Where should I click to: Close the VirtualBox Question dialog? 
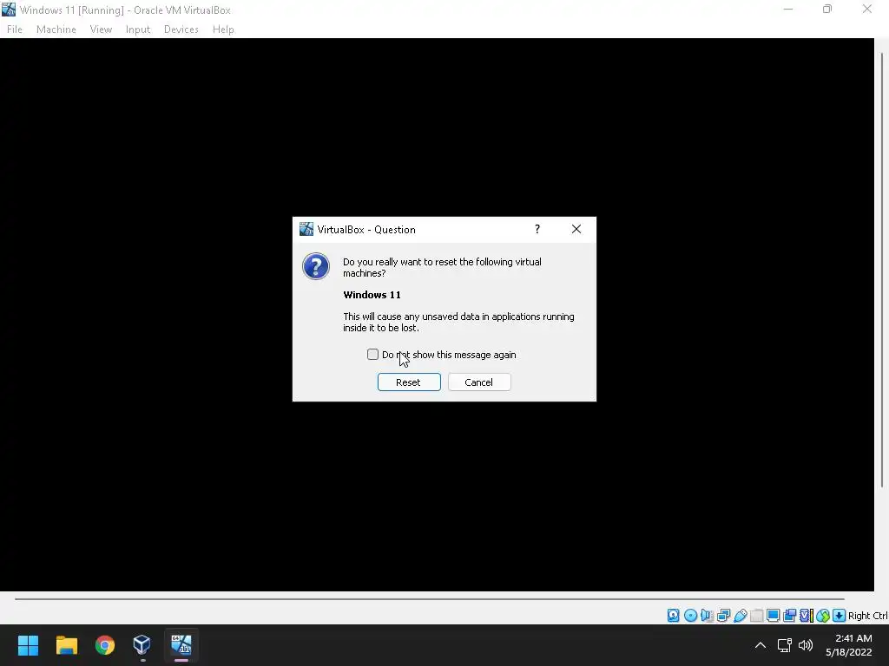coord(576,229)
